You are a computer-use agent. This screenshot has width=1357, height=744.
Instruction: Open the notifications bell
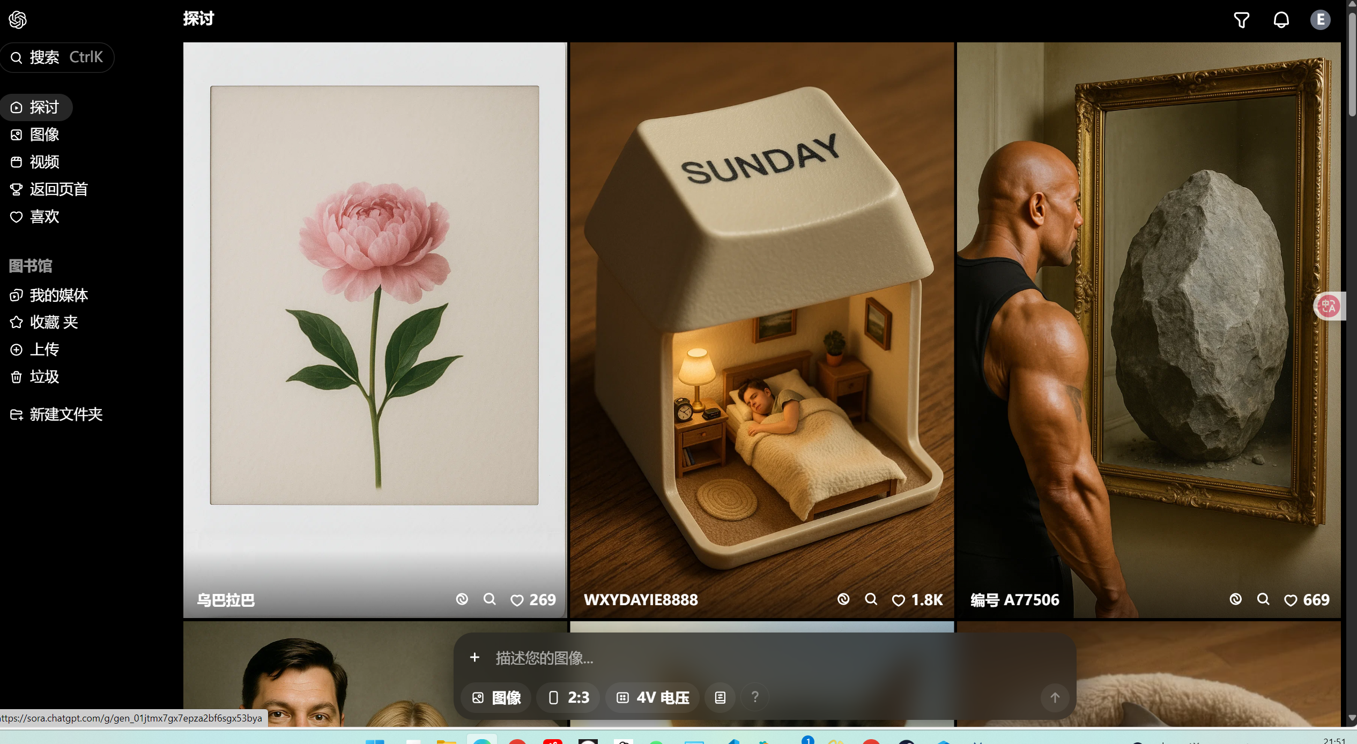(x=1281, y=20)
